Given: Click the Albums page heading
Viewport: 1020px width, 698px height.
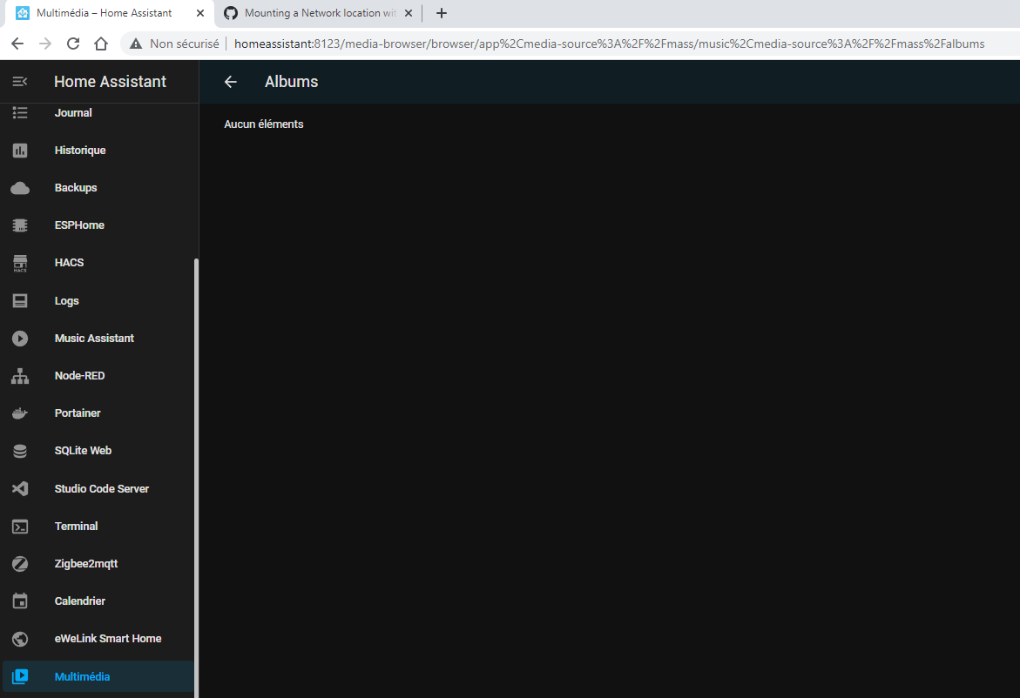Looking at the screenshot, I should (x=292, y=82).
